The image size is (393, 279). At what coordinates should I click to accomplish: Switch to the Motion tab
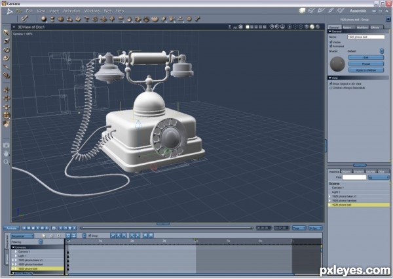click(348, 27)
